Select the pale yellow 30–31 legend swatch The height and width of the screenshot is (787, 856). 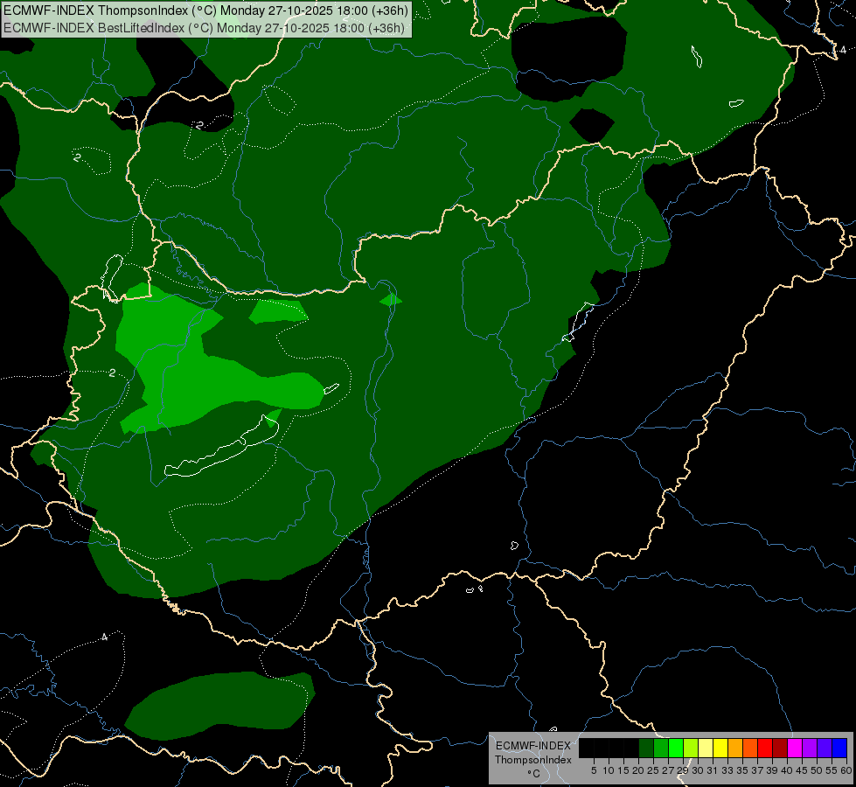point(706,748)
